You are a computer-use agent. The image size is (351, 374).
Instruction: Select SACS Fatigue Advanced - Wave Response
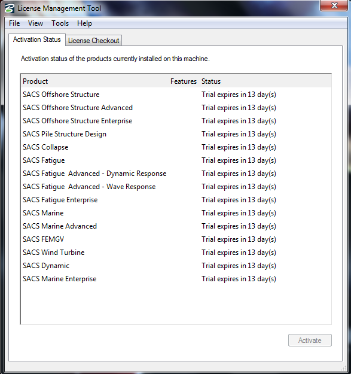pyautogui.click(x=176, y=187)
